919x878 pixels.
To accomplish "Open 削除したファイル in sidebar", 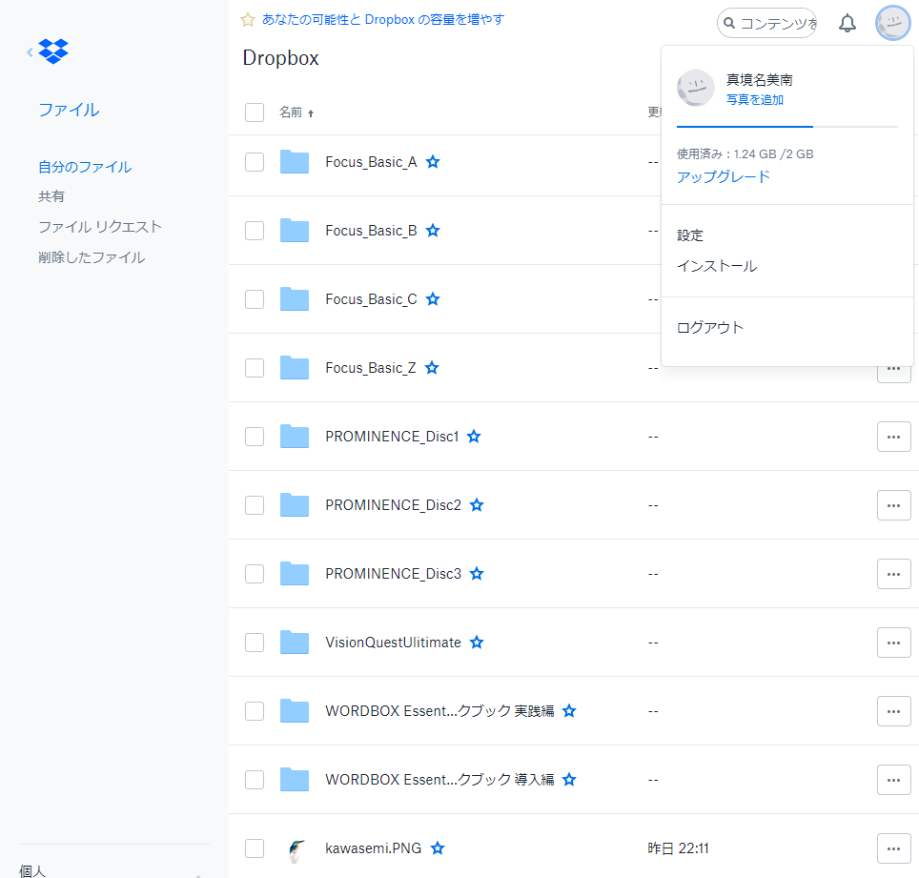I will pos(92,257).
